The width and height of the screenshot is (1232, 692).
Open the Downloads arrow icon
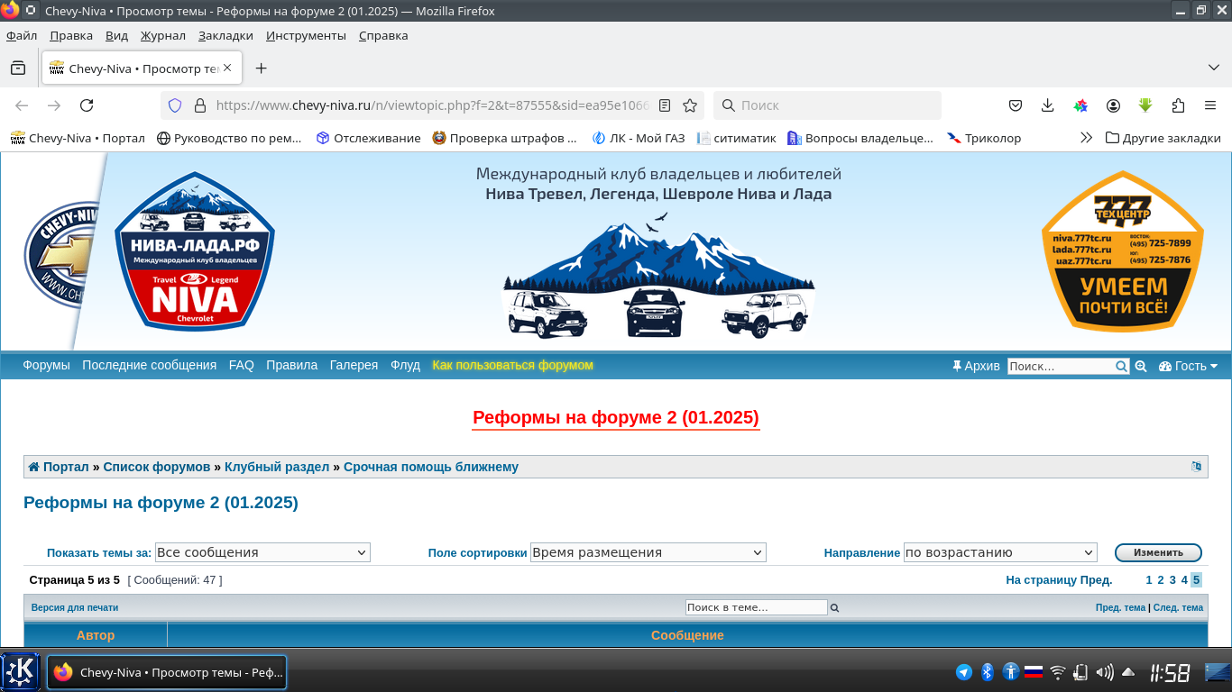pyautogui.click(x=1047, y=105)
